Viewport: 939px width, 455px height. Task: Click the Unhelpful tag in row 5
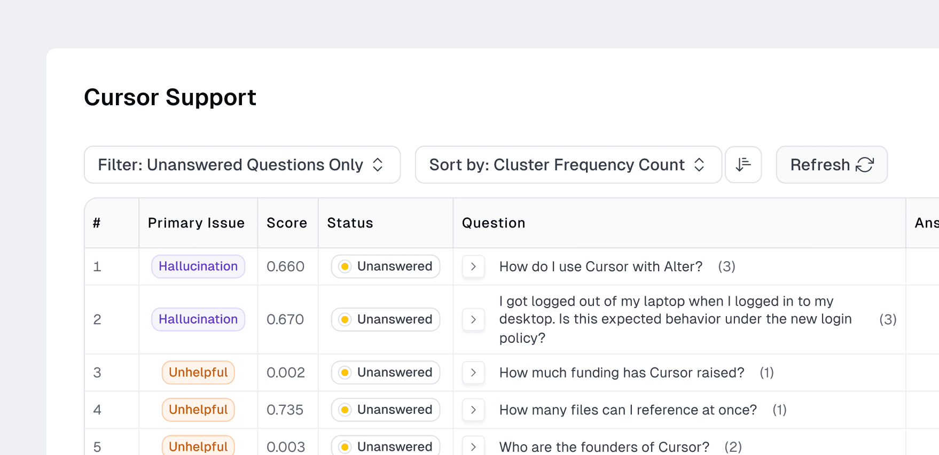pos(198,446)
